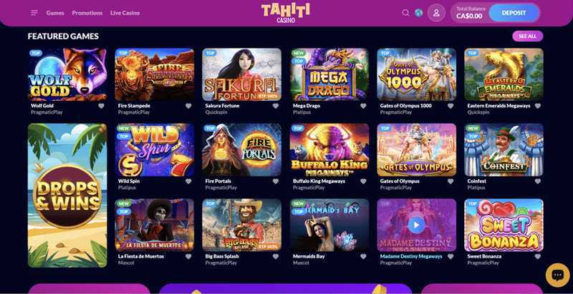
Task: Open the live chat bubble icon
Action: point(558,275)
